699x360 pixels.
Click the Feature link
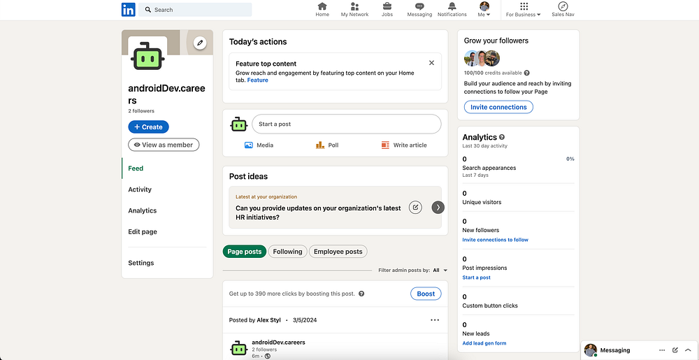click(258, 80)
